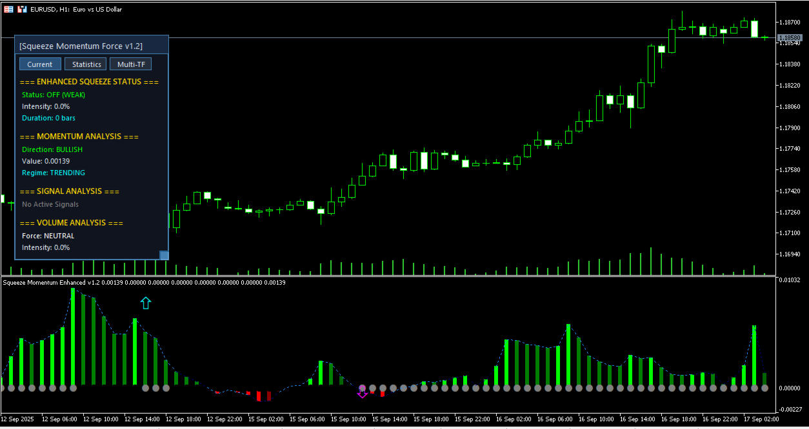Click the 1.17580 price scale label
The width and height of the screenshot is (809, 429).
coord(790,170)
